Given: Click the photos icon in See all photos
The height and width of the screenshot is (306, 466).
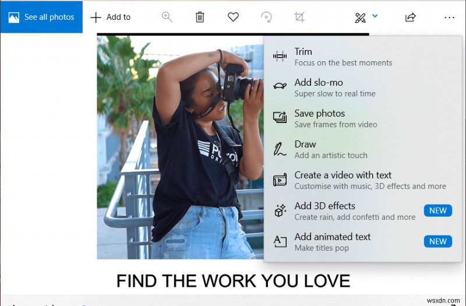Looking at the screenshot, I should 13,17.
